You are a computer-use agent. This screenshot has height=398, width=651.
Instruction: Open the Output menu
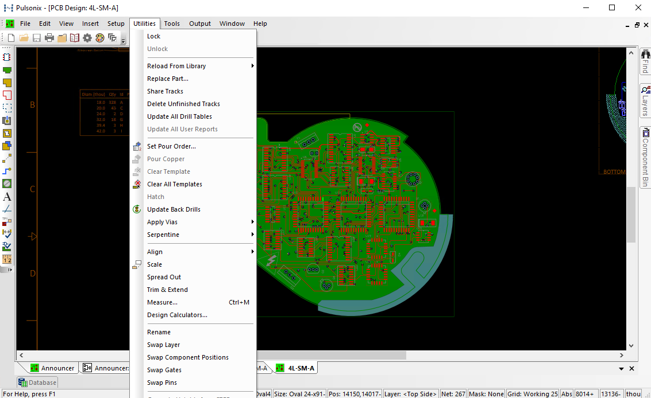(200, 24)
